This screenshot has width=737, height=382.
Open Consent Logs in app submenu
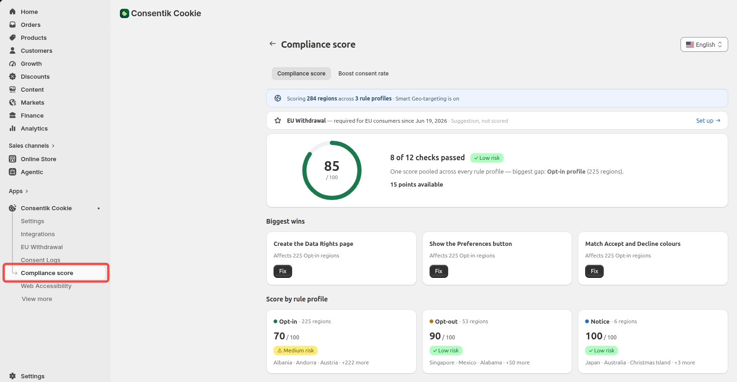[40, 260]
